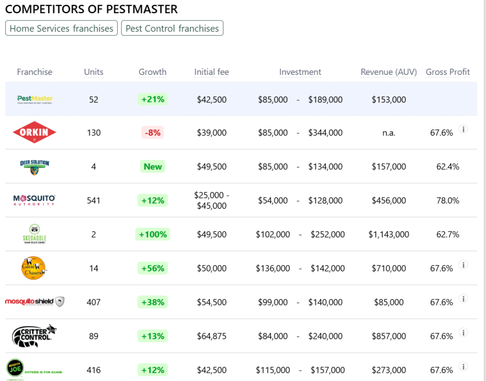Click the 407 units value

point(93,302)
